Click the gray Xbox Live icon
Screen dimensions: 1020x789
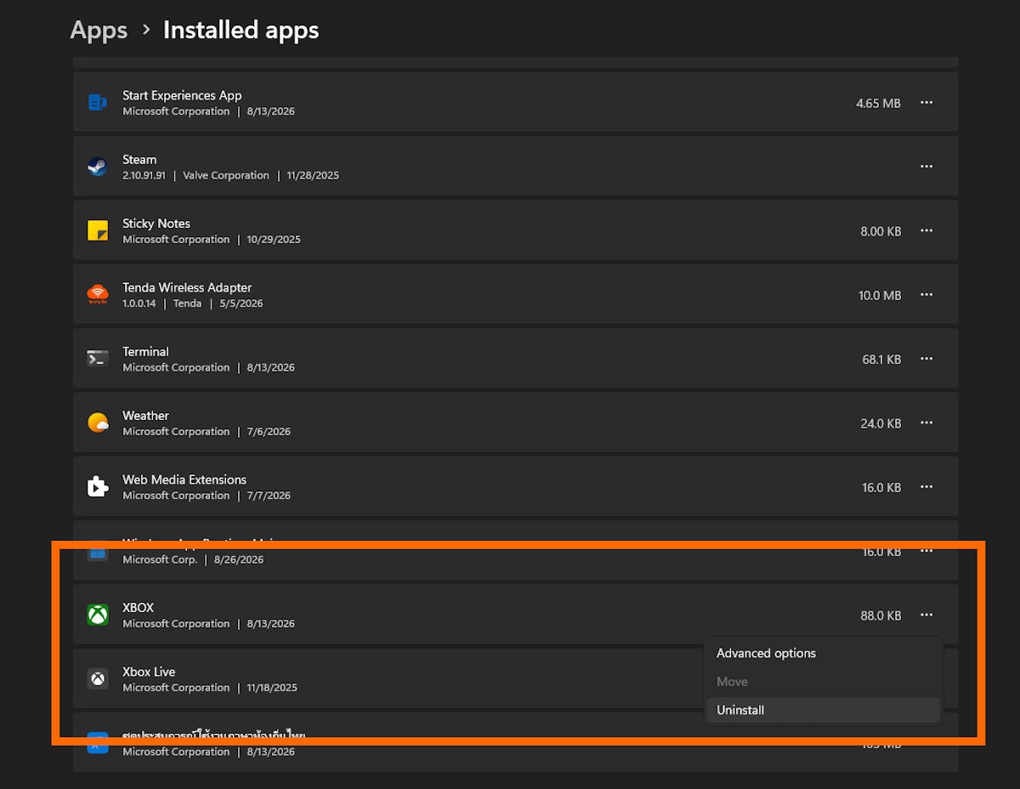[x=98, y=678]
